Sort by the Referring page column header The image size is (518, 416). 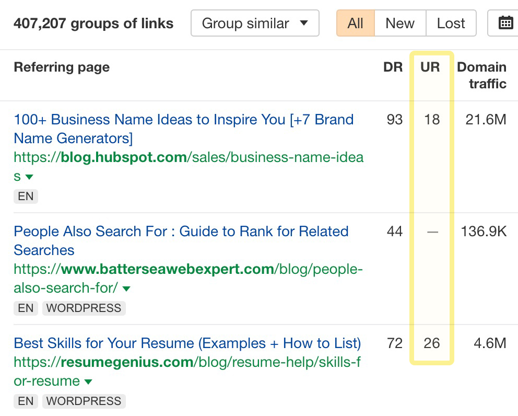(62, 67)
